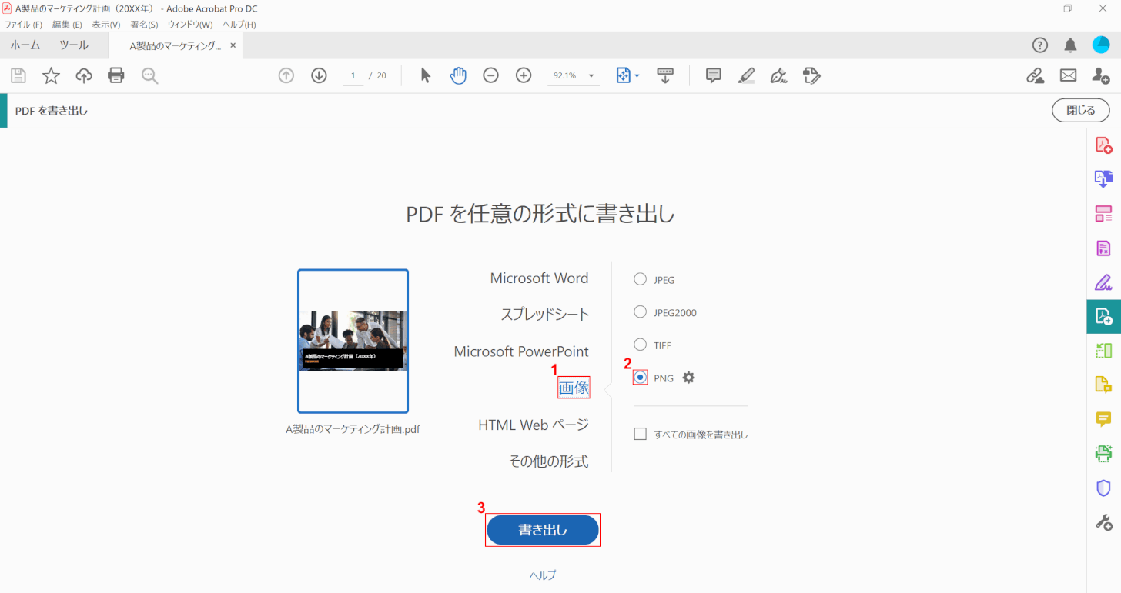Open PNG settings gear icon
Viewport: 1121px width, 593px height.
click(x=689, y=378)
